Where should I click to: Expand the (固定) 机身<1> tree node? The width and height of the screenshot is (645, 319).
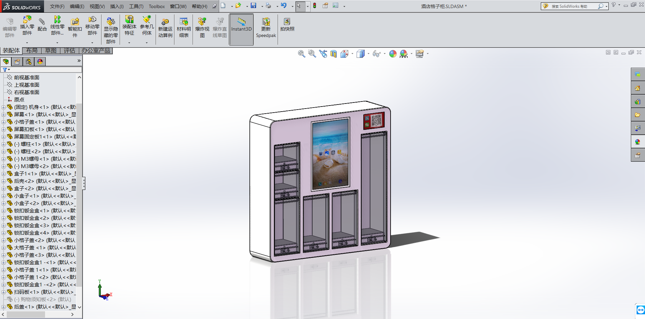point(3,107)
